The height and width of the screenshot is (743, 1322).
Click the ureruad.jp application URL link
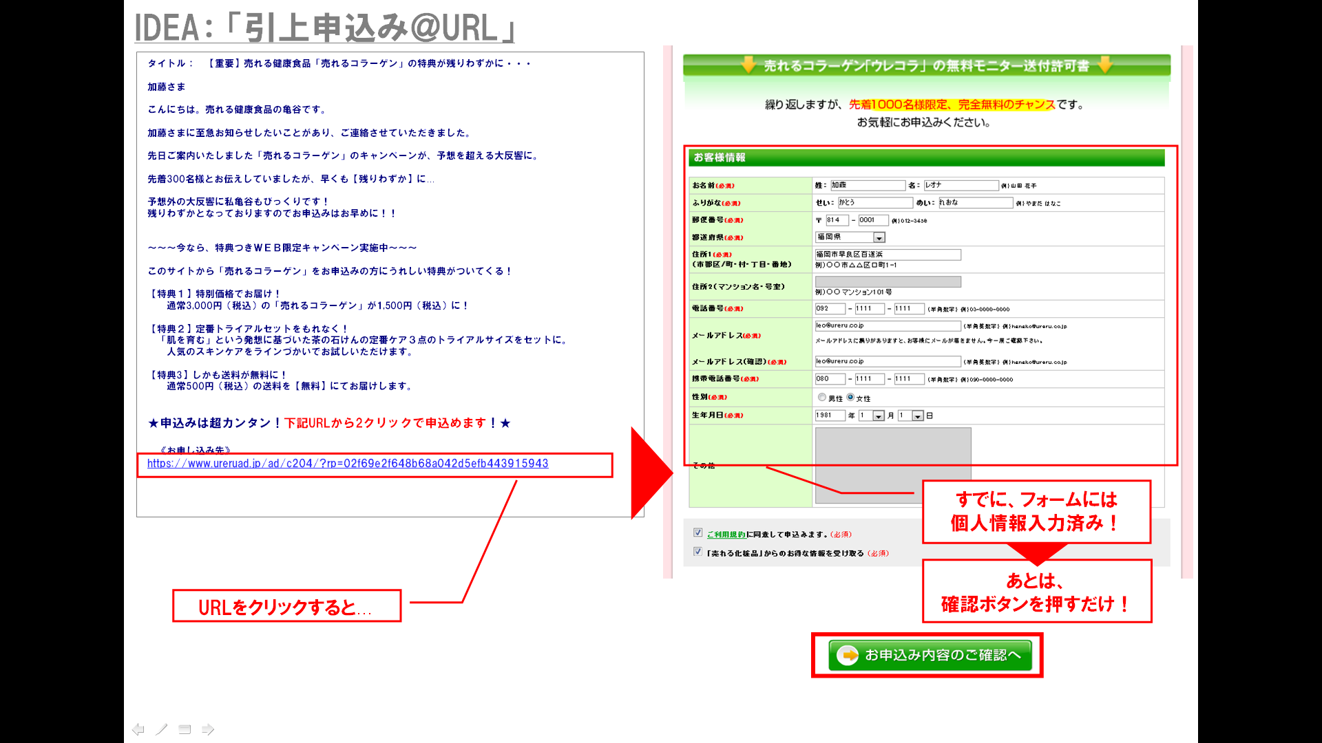point(348,464)
